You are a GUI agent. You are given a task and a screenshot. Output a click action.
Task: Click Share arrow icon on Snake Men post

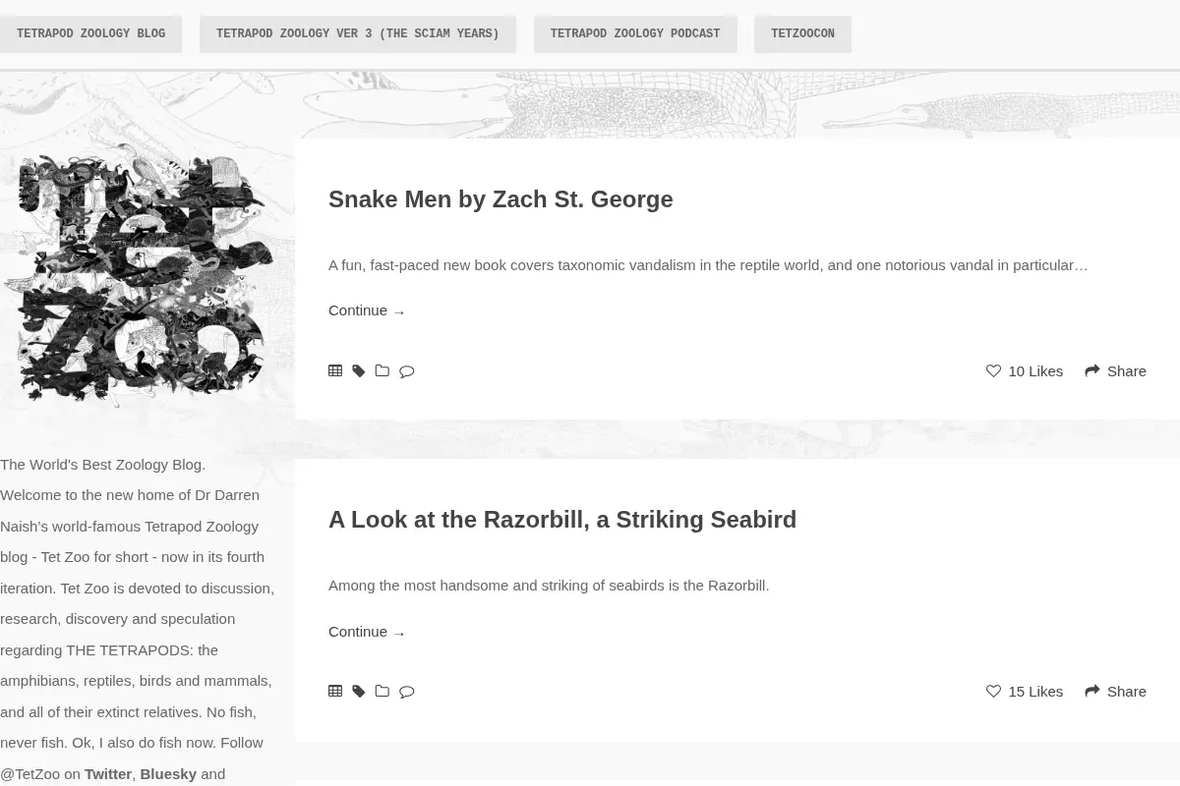pos(1092,370)
